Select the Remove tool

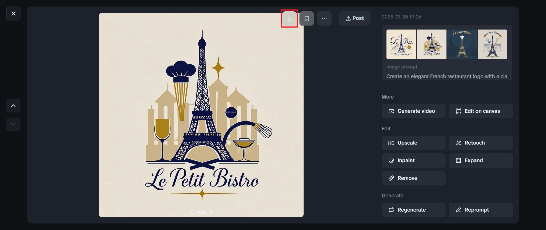[x=413, y=178]
